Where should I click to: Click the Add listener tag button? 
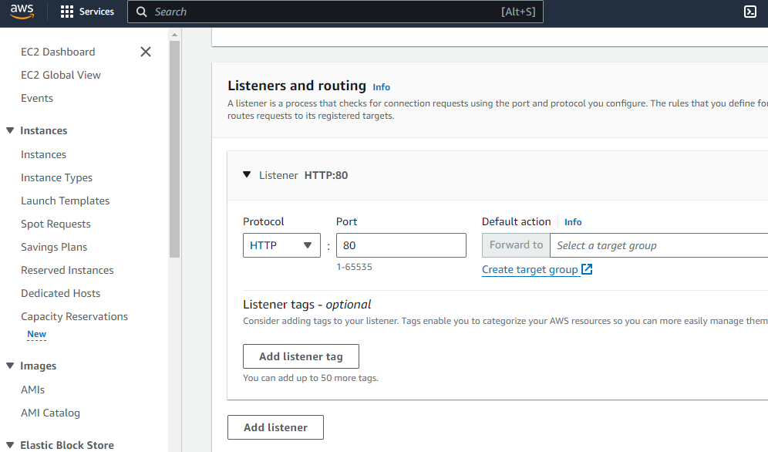point(301,356)
